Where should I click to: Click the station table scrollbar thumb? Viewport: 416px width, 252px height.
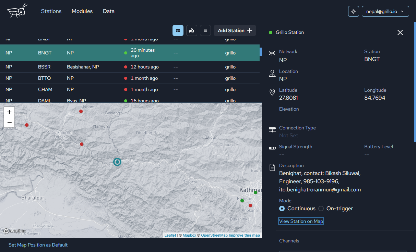(261, 52)
